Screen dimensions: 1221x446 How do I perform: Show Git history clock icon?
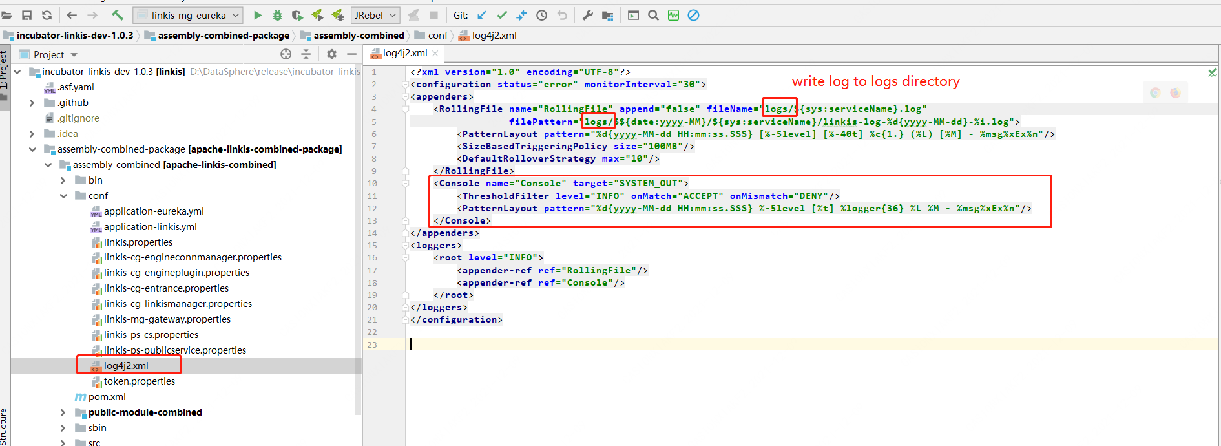tap(542, 15)
